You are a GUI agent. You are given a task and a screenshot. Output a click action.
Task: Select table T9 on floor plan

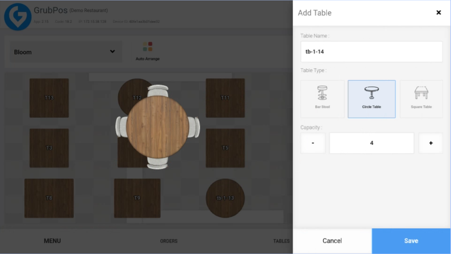[x=137, y=198]
